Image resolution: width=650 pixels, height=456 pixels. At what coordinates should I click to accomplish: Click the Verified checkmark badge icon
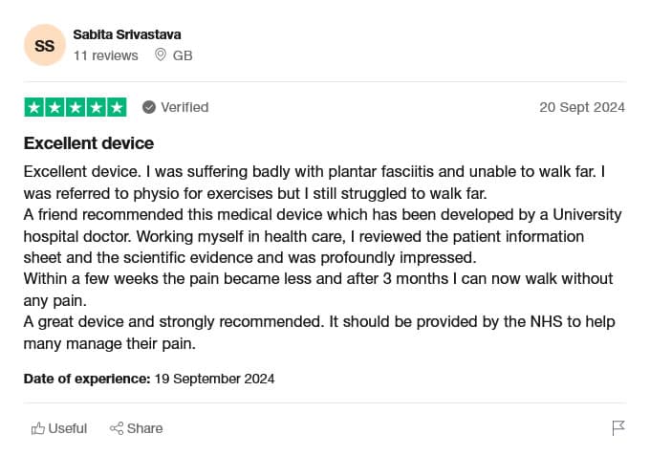tap(149, 107)
